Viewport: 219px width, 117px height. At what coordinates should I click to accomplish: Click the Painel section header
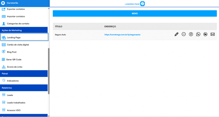(x=24, y=73)
